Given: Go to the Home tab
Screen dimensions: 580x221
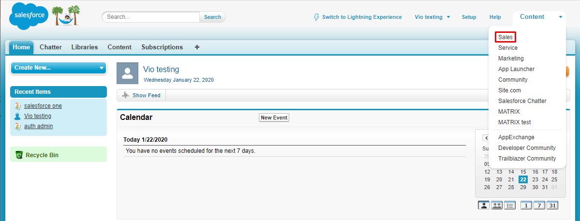Looking at the screenshot, I should [x=21, y=47].
